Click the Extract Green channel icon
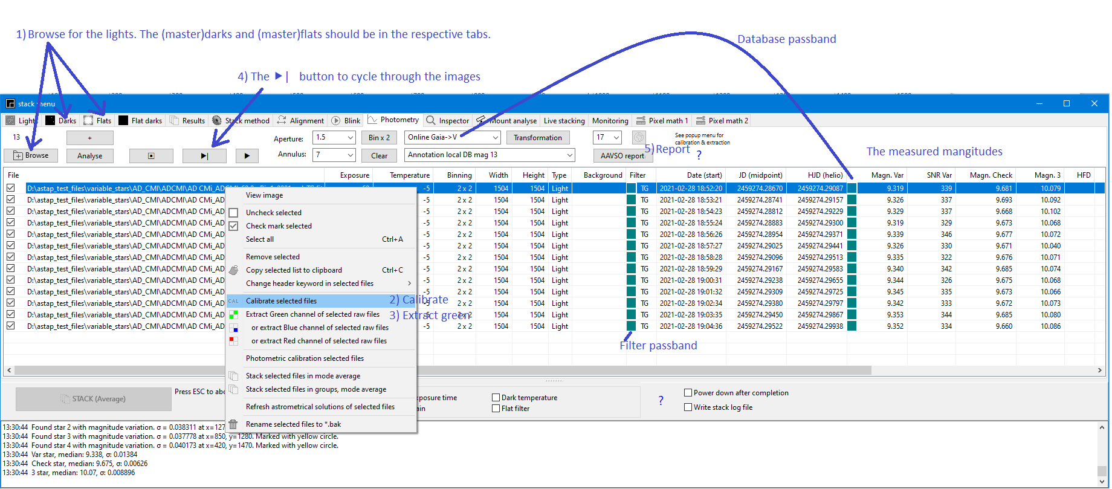The height and width of the screenshot is (489, 1112). [x=233, y=314]
